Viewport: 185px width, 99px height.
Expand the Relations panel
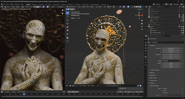point(166,73)
